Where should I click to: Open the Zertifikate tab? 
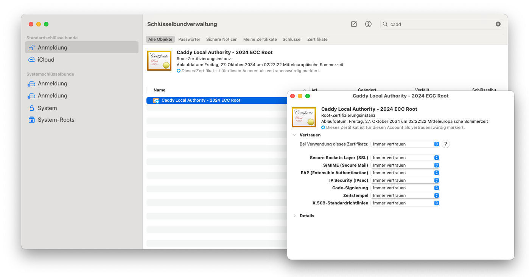tap(317, 39)
